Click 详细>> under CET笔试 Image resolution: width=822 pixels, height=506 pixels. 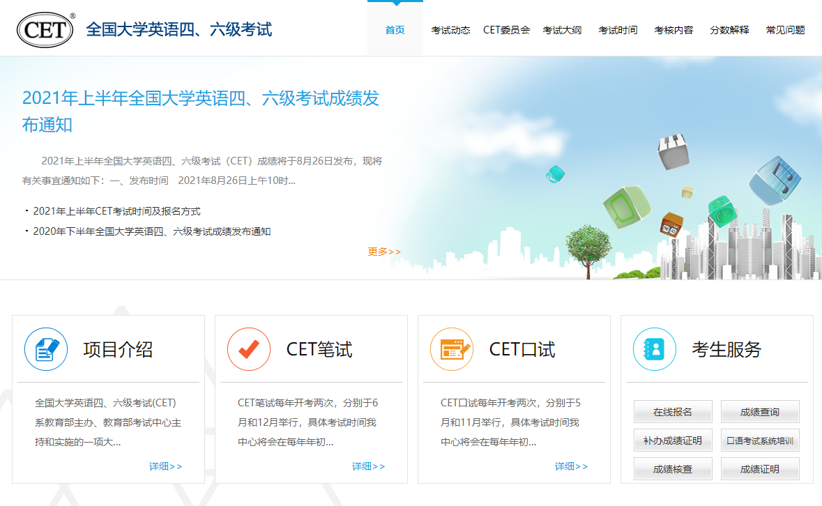tap(369, 466)
